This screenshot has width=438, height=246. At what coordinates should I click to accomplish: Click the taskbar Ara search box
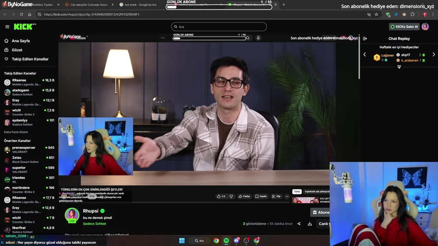click(199, 241)
